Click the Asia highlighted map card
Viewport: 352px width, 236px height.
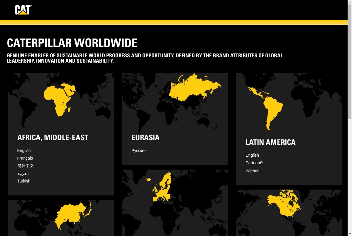(61, 218)
